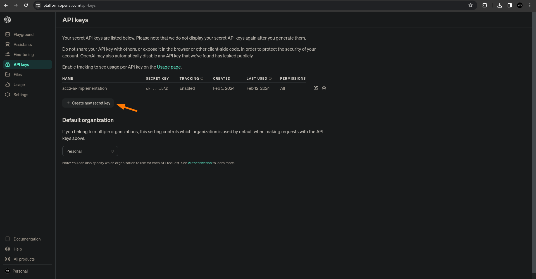Click the API keys page heading
This screenshot has height=279, width=536.
tap(75, 20)
